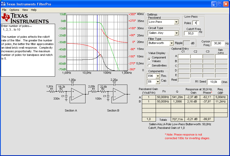Open the Help menu
The height and width of the screenshot is (156, 230).
click(34, 10)
